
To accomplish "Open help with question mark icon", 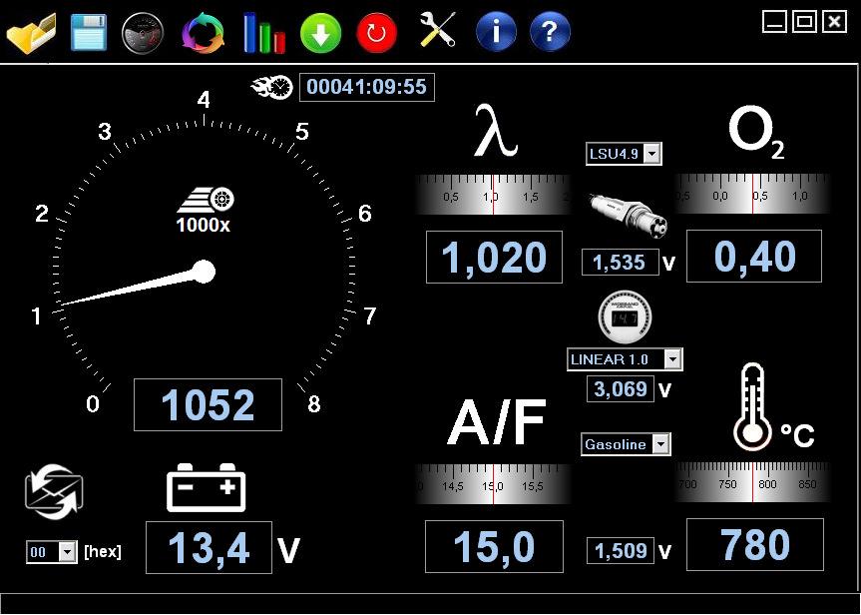I will (x=550, y=32).
